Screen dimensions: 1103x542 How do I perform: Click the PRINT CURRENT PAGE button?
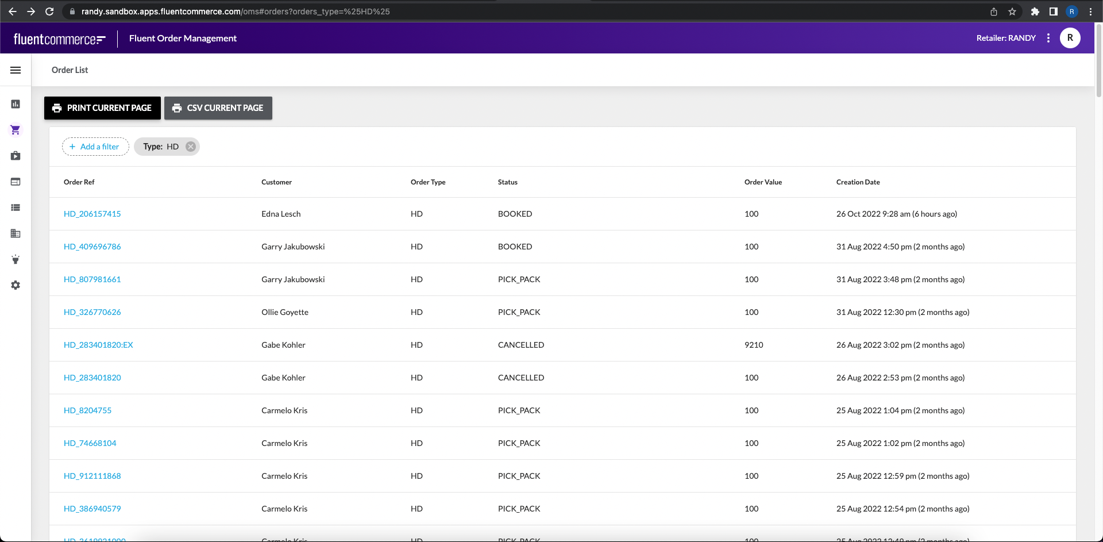pyautogui.click(x=102, y=108)
